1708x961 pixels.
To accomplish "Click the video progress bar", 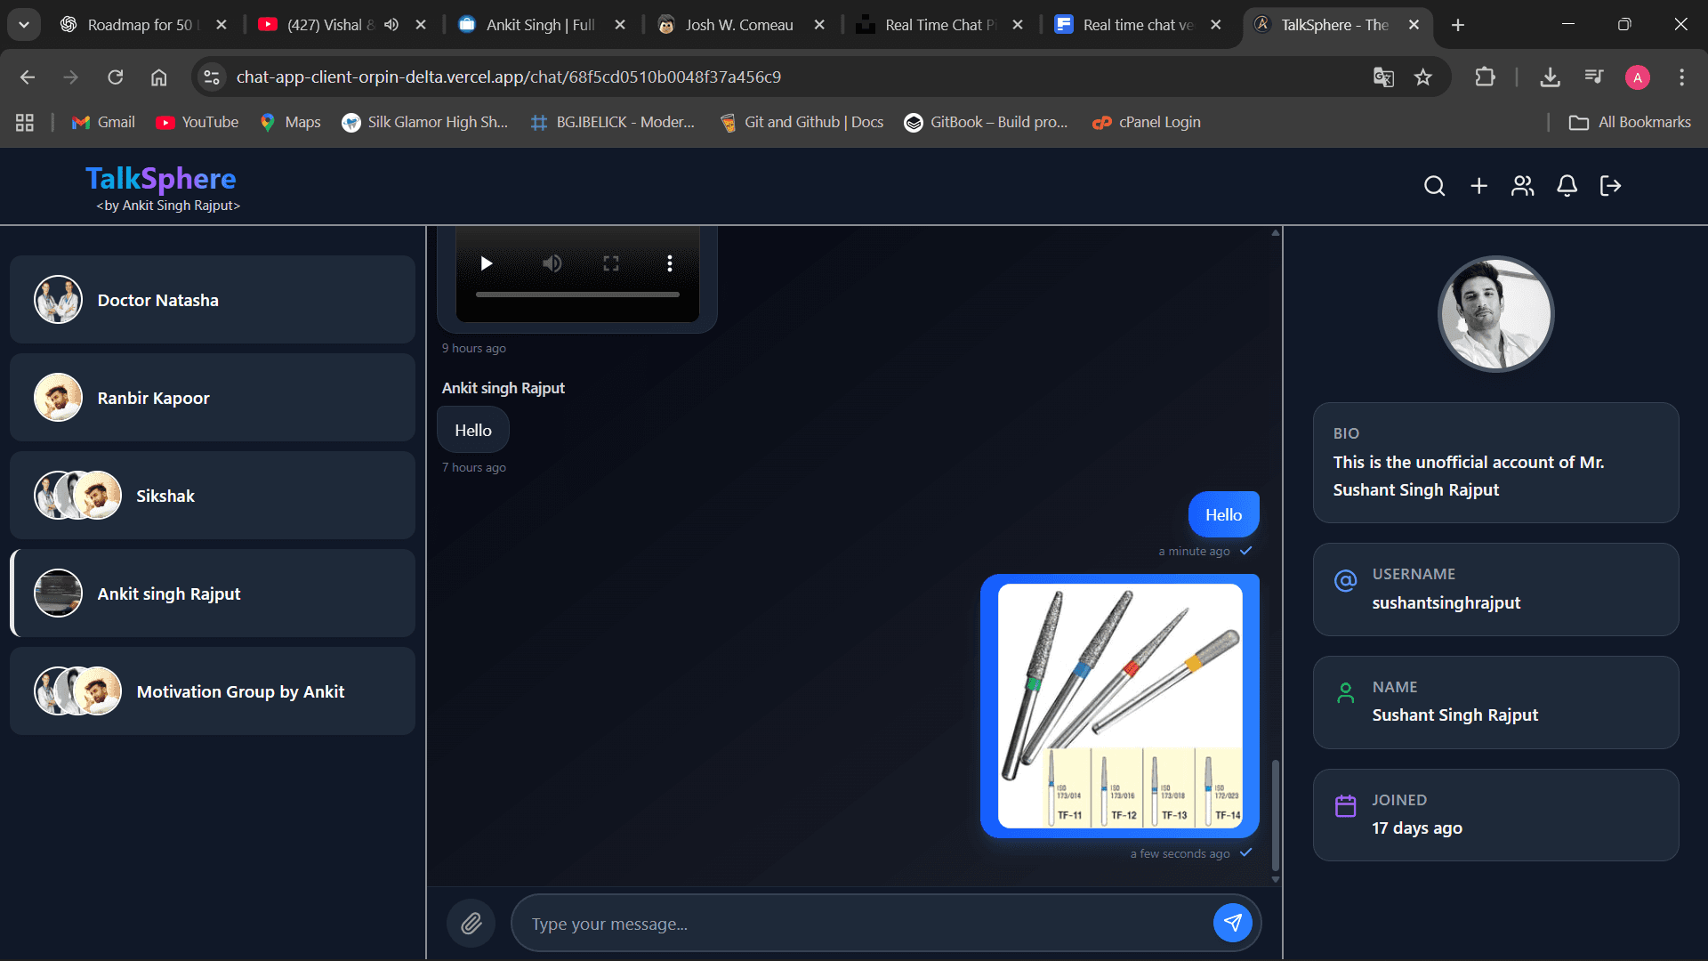I will 577,294.
